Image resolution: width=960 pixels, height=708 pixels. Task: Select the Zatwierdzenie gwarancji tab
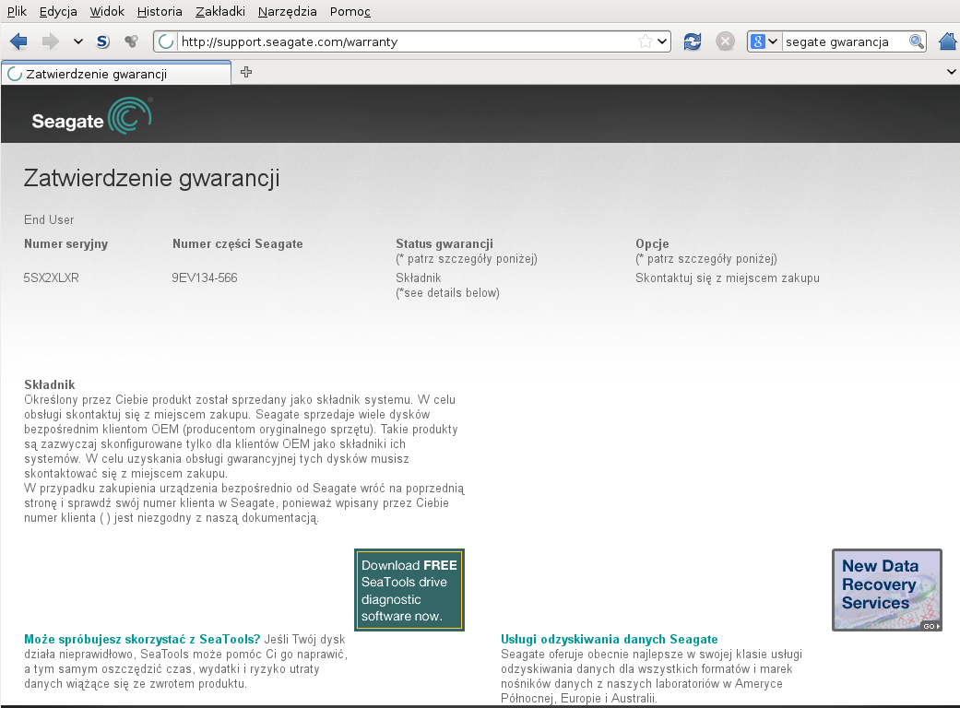coord(116,74)
